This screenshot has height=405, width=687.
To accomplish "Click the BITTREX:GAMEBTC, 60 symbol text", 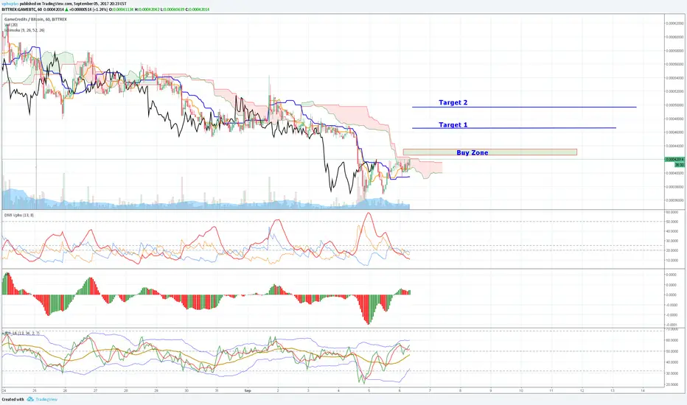I will pos(22,9).
